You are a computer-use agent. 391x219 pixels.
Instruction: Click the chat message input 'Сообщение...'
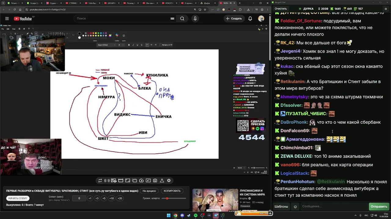pos(334,207)
